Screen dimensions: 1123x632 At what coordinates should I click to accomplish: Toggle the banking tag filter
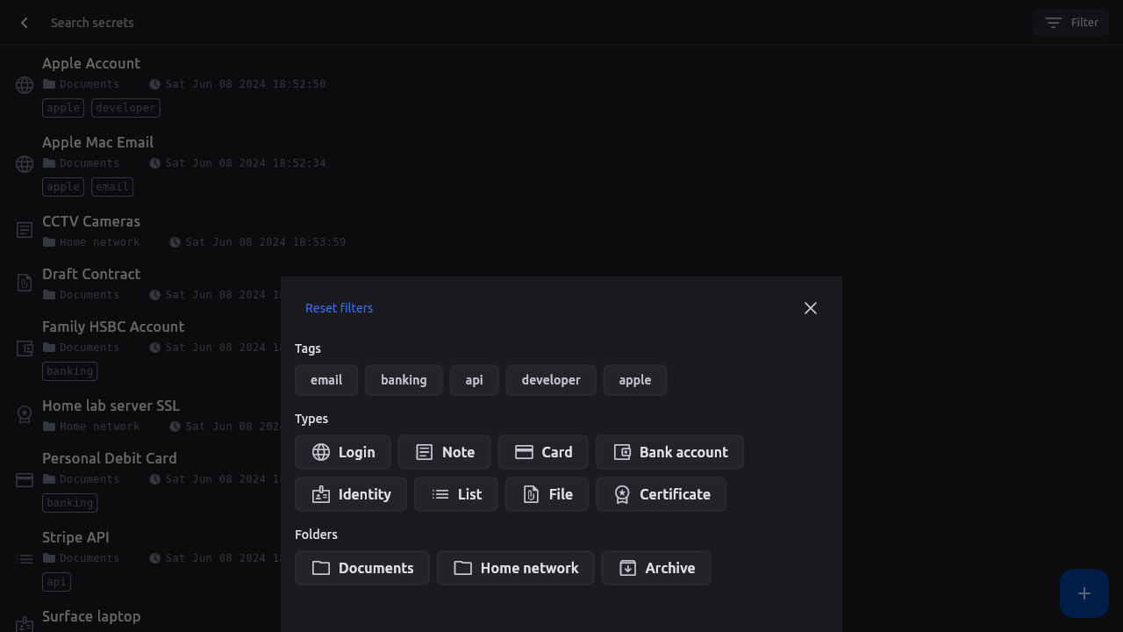(404, 380)
